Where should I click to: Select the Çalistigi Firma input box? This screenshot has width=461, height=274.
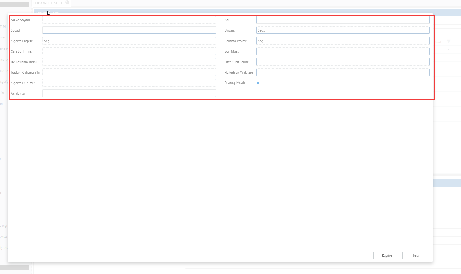coord(129,51)
